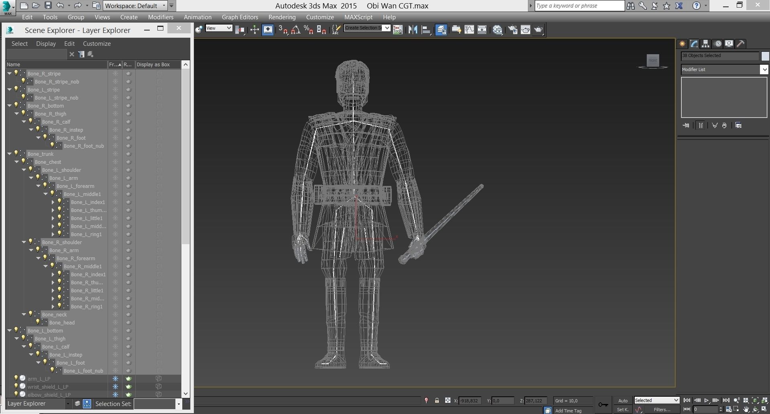Viewport: 770px width, 414px height.
Task: Open the Graph Editors menu
Action: pos(240,17)
